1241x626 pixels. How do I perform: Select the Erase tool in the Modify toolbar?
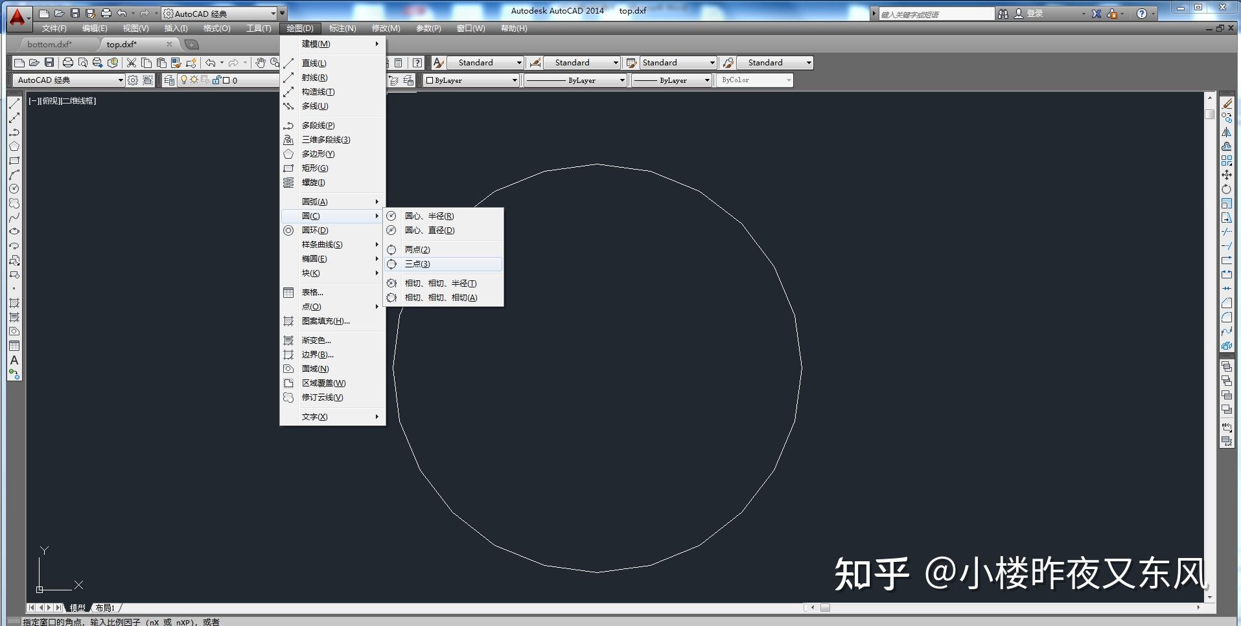1226,102
